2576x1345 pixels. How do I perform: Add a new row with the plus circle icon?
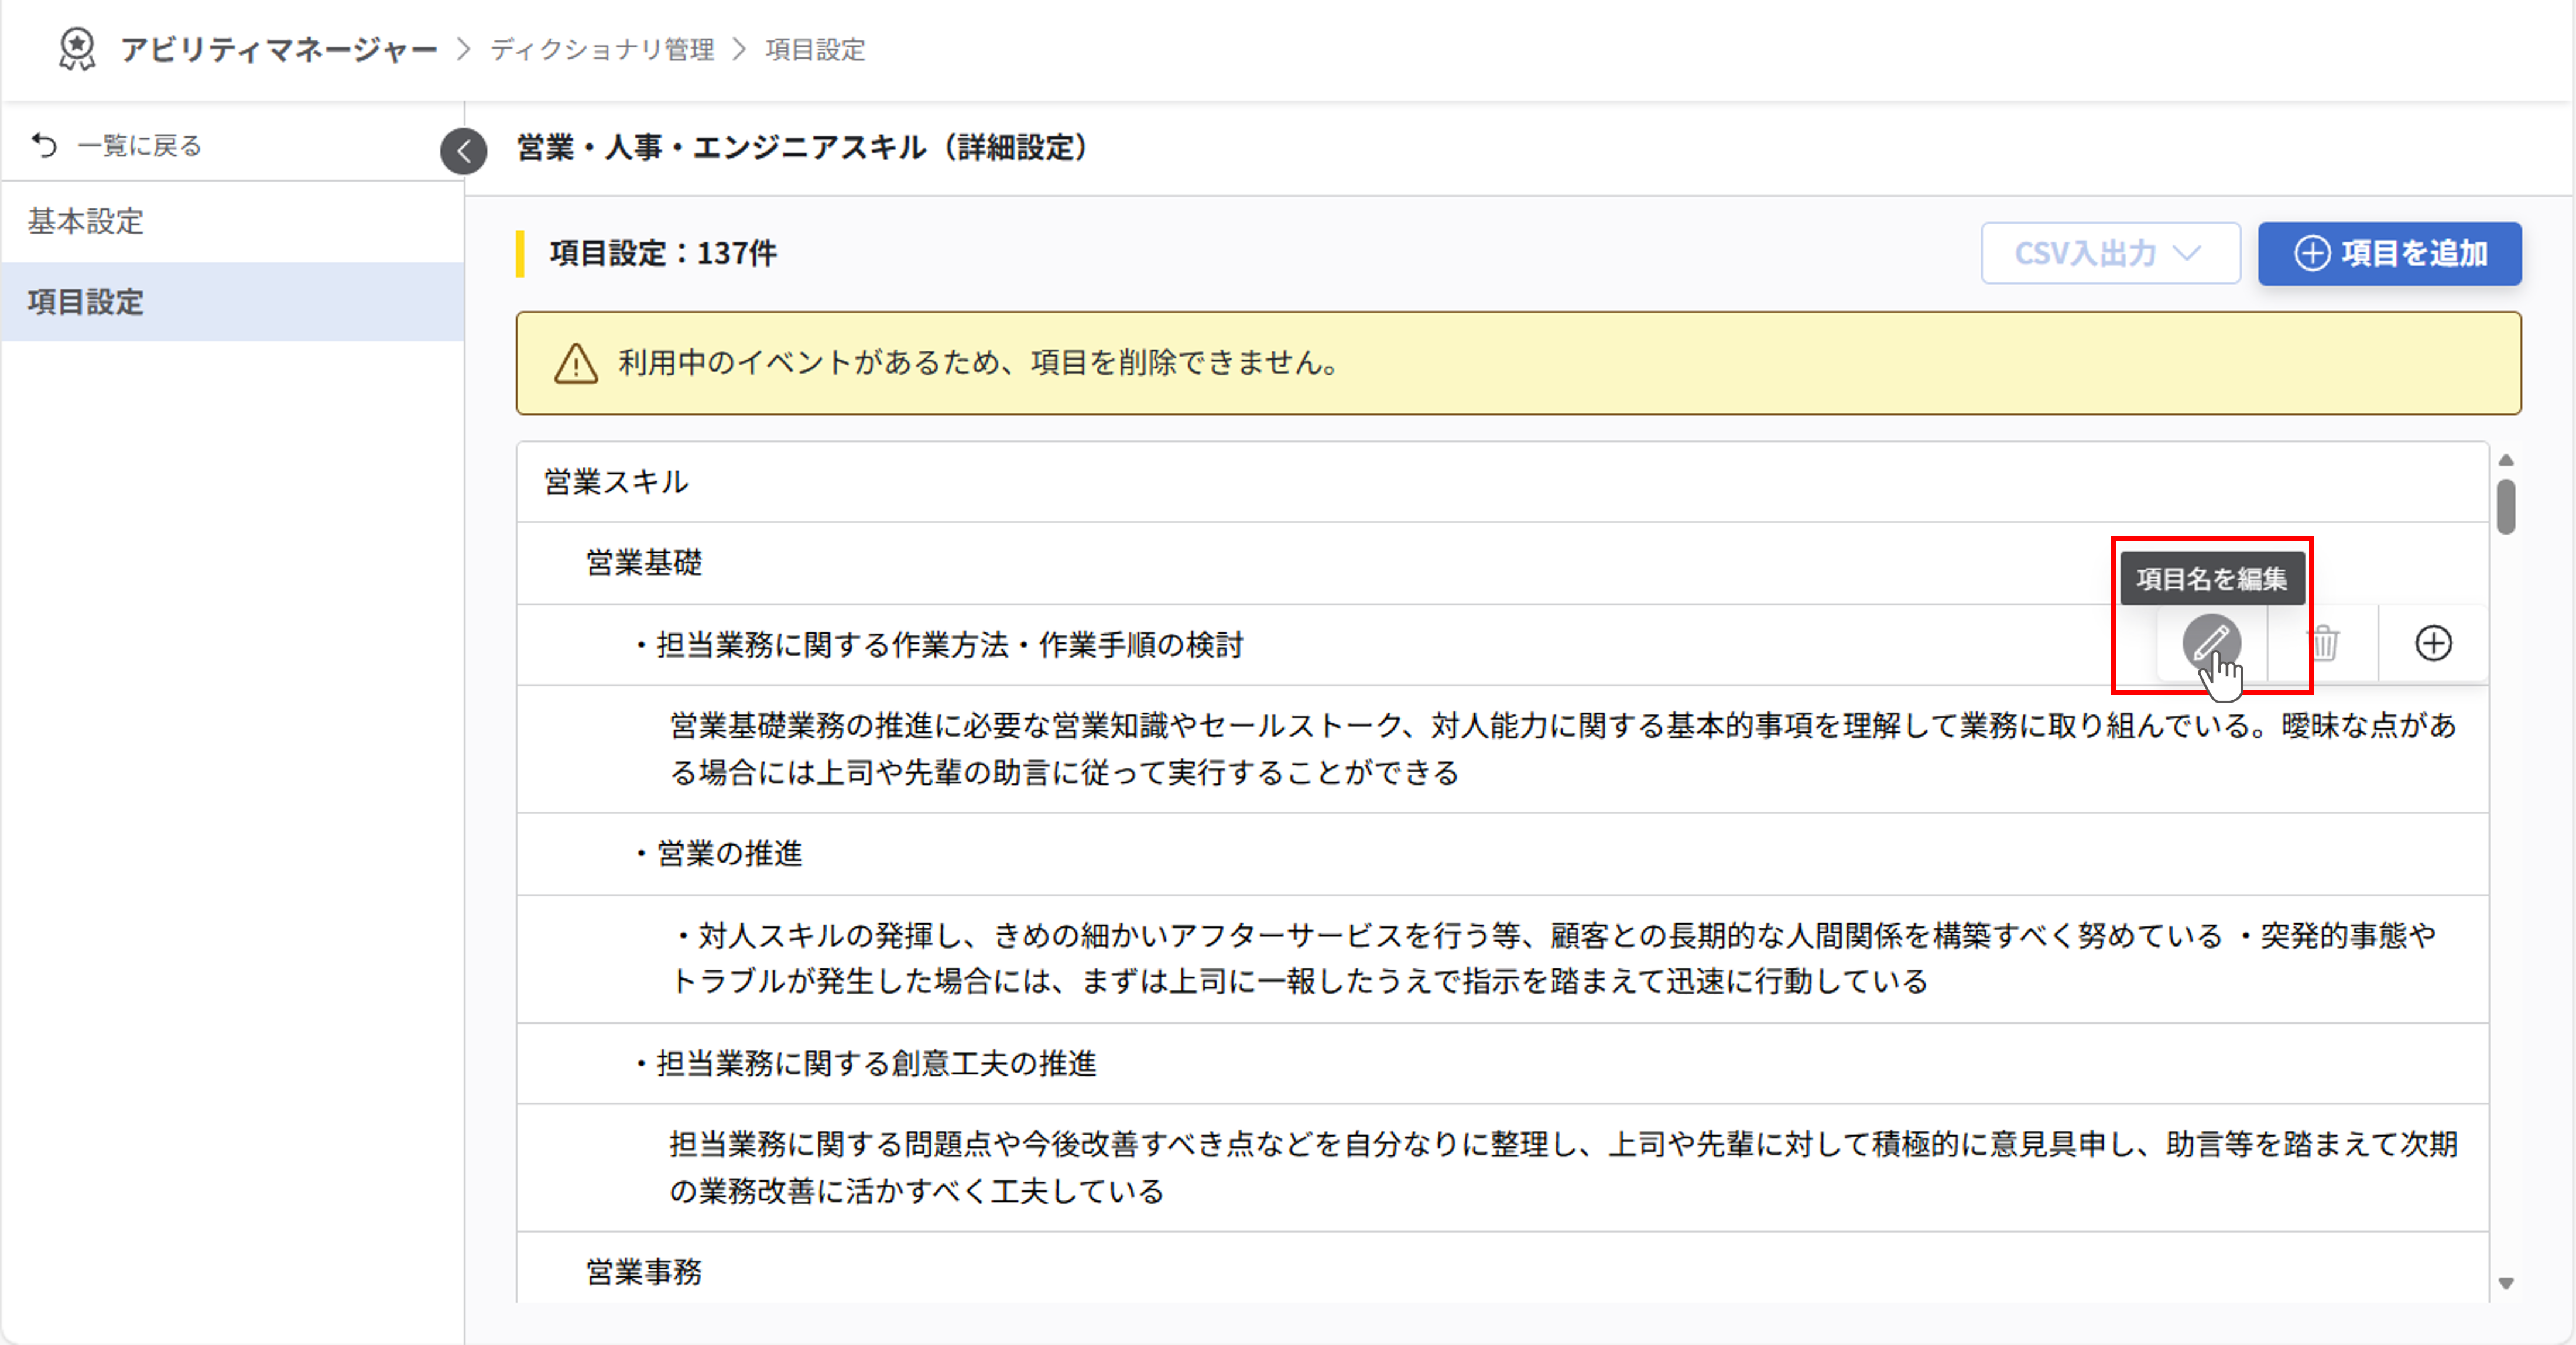pos(2434,643)
